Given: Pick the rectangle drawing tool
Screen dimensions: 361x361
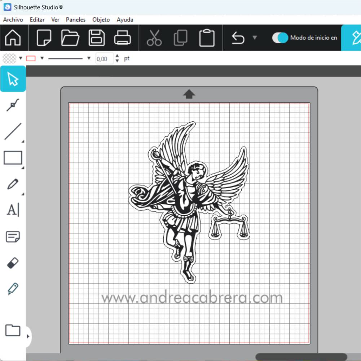Looking at the screenshot, I should pyautogui.click(x=13, y=158).
